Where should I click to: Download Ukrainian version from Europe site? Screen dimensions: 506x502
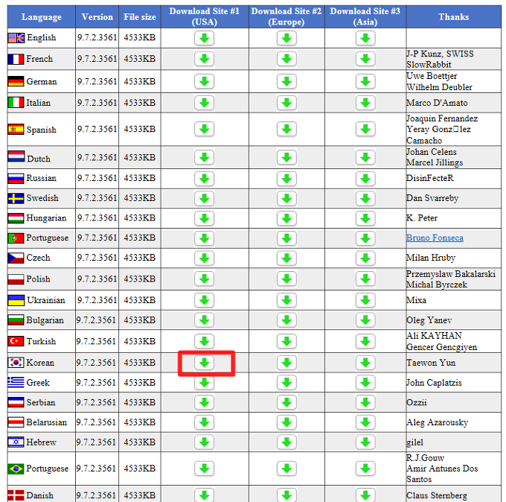(286, 300)
